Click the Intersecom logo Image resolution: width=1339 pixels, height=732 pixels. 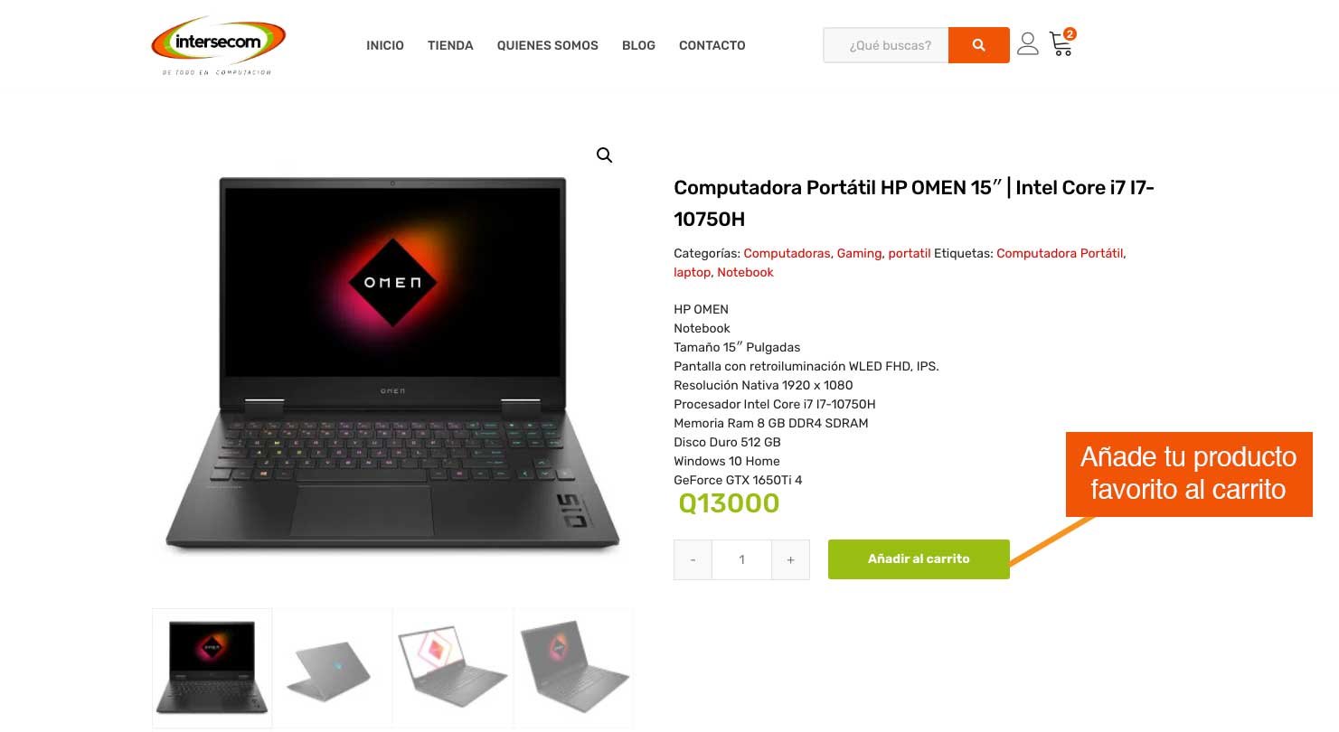click(x=218, y=45)
